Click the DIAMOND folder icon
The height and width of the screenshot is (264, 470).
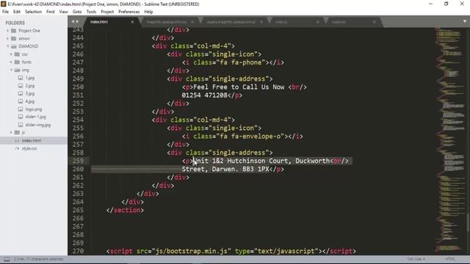(x=13, y=46)
